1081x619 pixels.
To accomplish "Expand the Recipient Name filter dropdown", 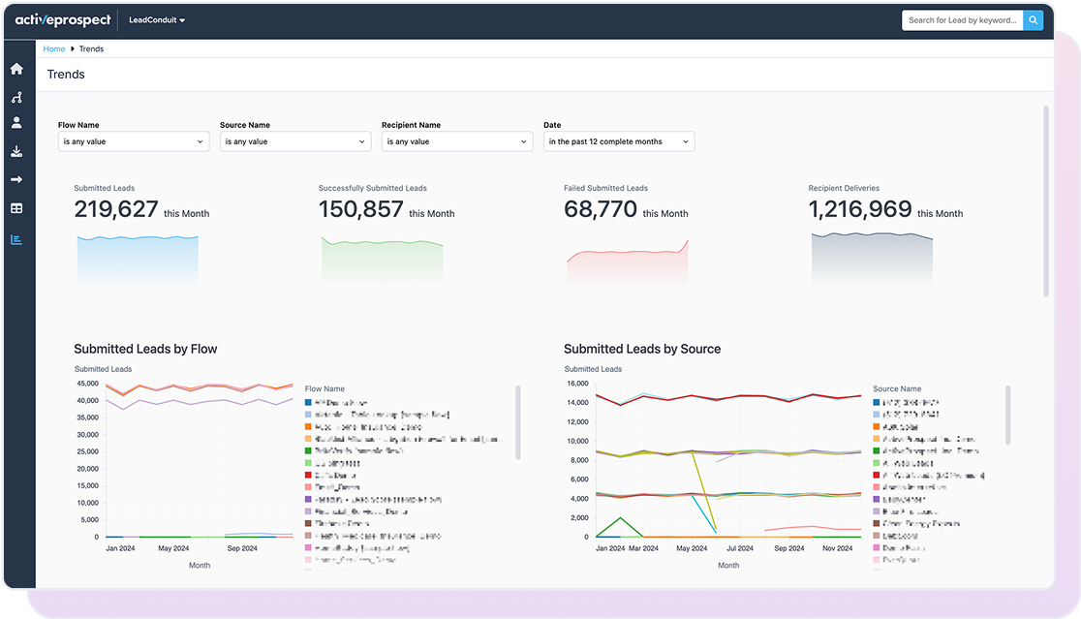I will 457,141.
